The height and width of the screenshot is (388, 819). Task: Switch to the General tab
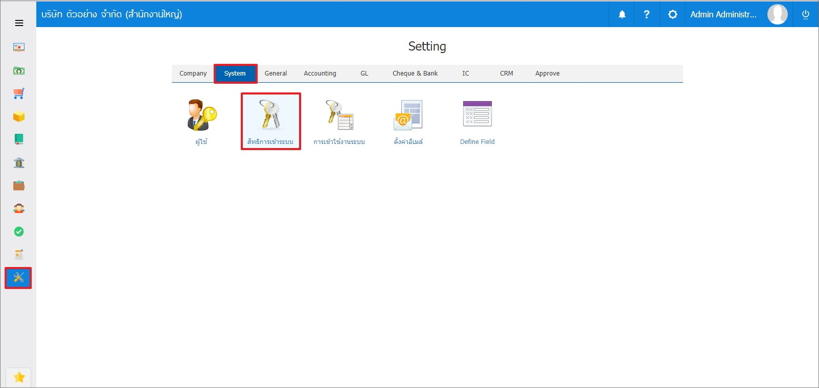(276, 74)
